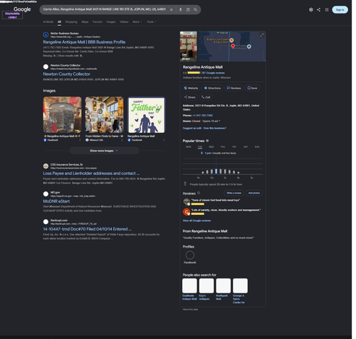Open options menu for first Facebook image
356x339 pixels.
80,140
